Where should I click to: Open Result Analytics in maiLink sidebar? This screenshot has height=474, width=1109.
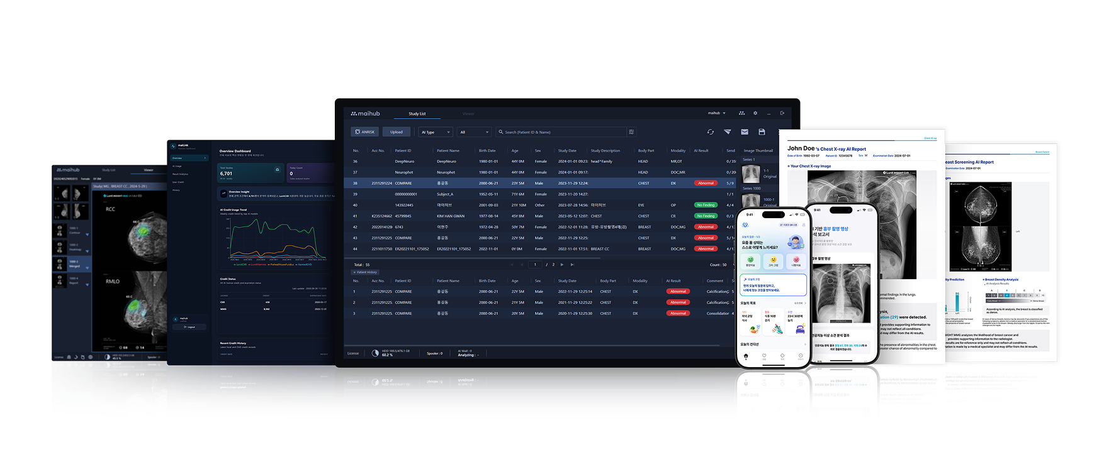pyautogui.click(x=181, y=174)
